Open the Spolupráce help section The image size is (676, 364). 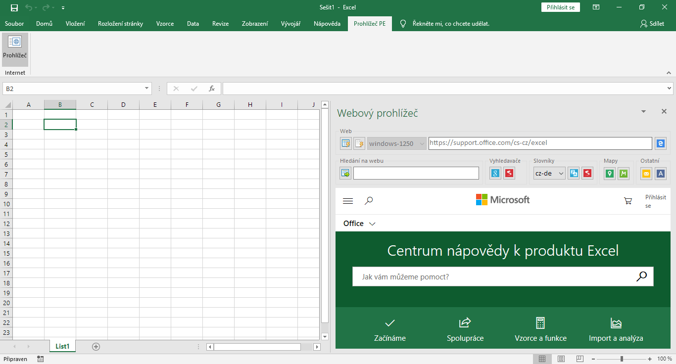[465, 330]
